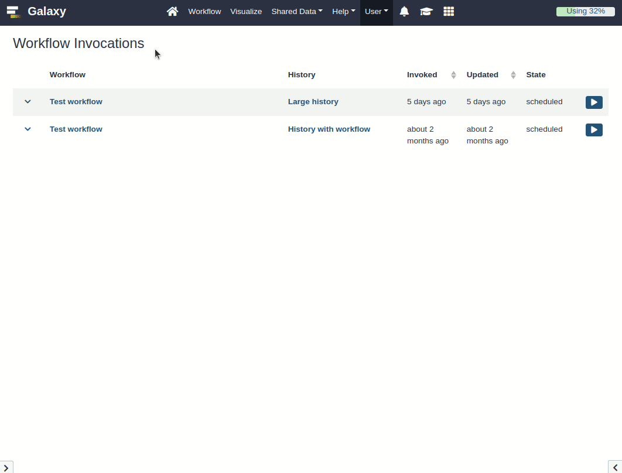Click the Galaxy home icon

tap(172, 11)
